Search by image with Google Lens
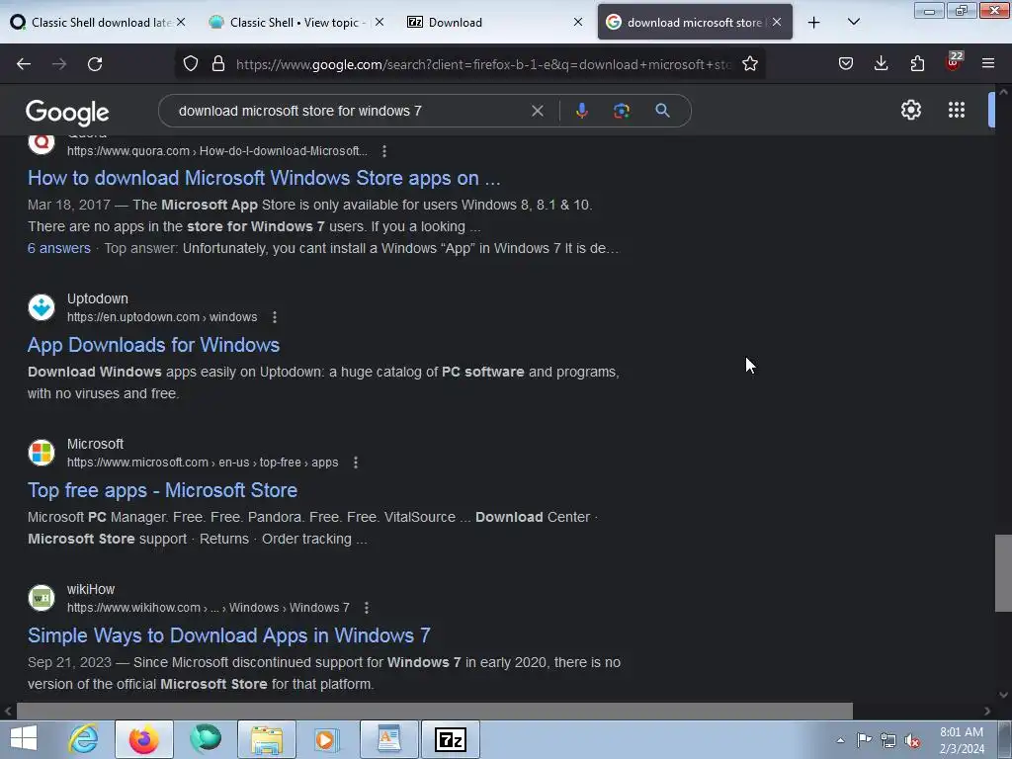1012x759 pixels. coord(622,111)
